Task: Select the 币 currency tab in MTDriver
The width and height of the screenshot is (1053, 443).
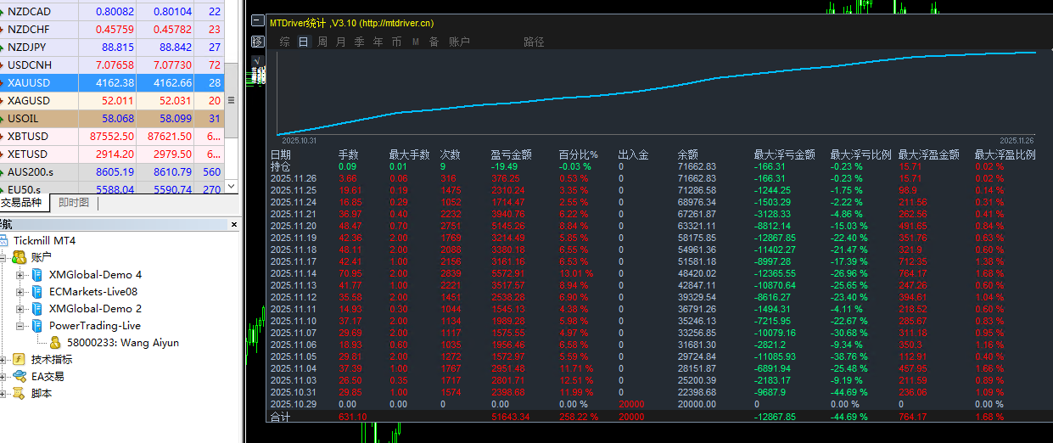Action: 396,42
